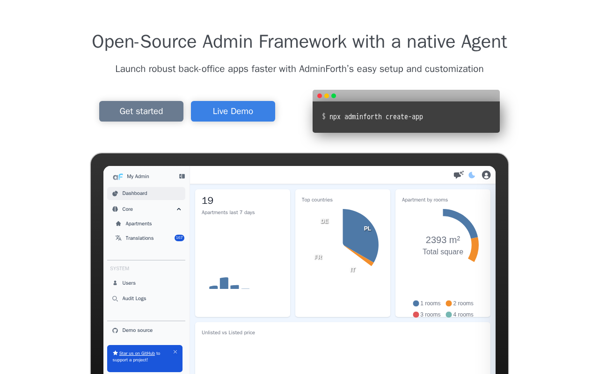The image size is (599, 374).
Task: Click the orange 2 rooms legend swatch
Action: point(449,303)
